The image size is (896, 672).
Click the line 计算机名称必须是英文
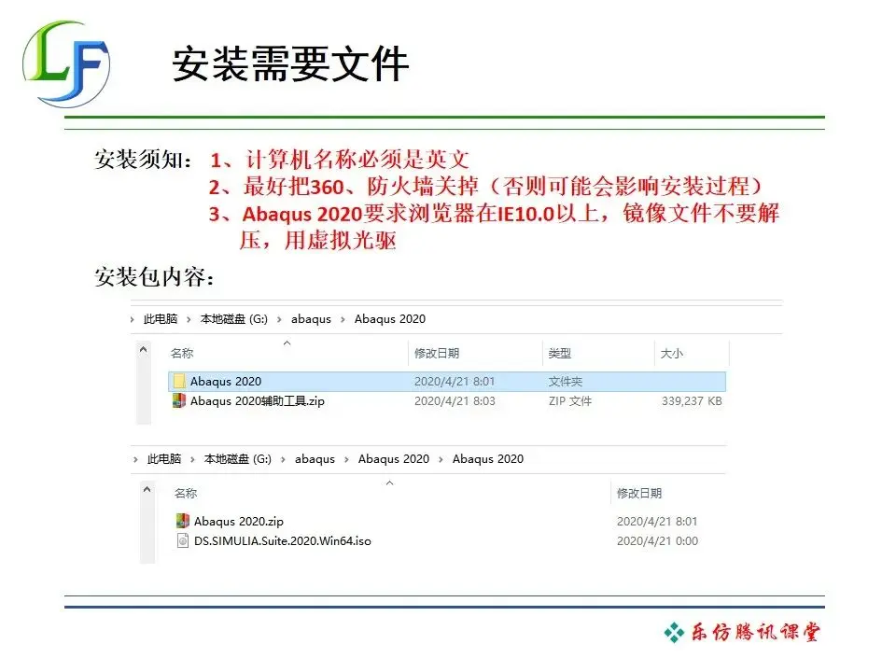[357, 160]
